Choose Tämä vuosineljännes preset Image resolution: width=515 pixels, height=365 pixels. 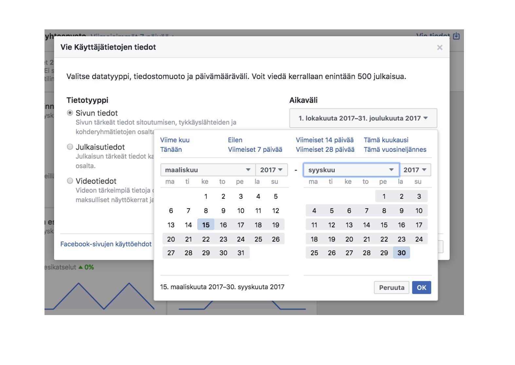[x=395, y=150]
